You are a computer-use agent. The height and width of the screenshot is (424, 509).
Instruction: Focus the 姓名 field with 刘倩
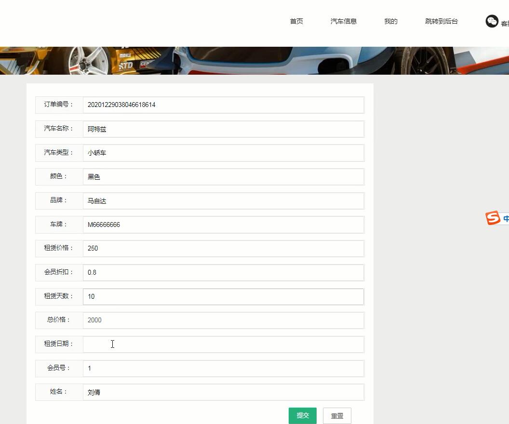(x=223, y=392)
